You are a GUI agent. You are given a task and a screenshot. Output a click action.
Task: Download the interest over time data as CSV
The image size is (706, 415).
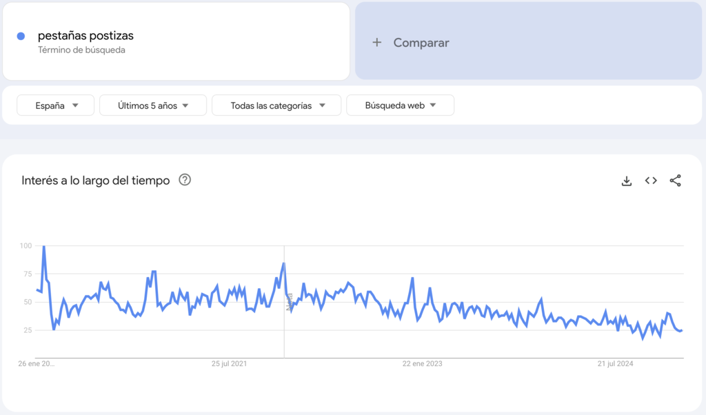point(626,180)
